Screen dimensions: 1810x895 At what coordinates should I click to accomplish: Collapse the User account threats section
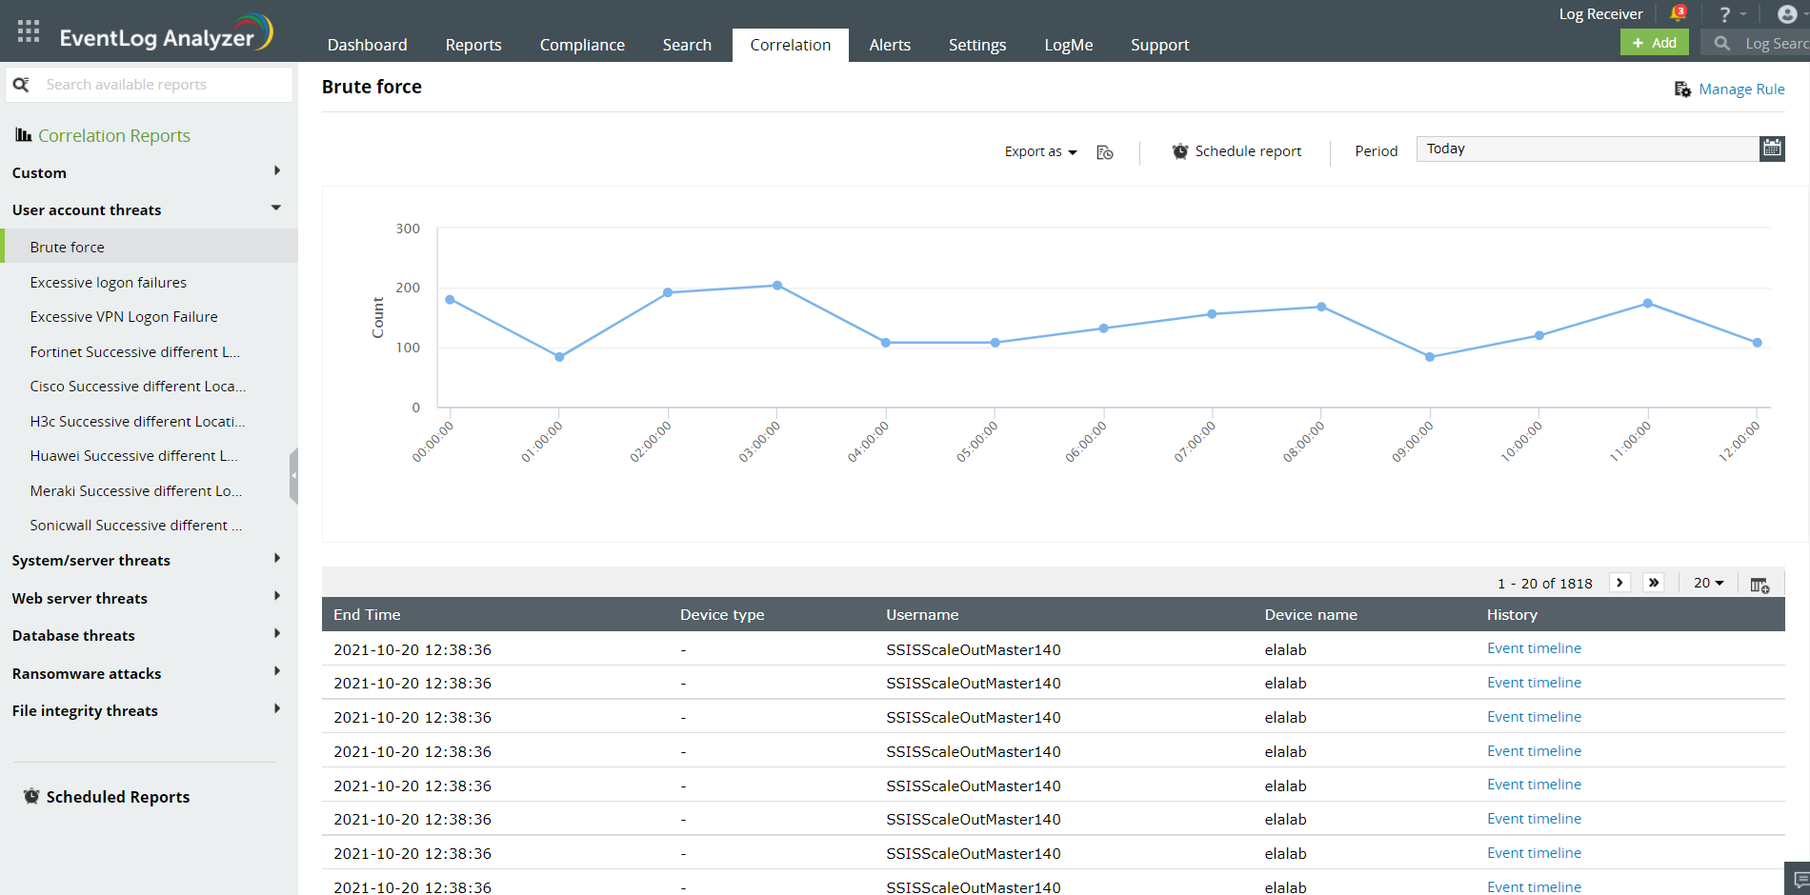(275, 208)
